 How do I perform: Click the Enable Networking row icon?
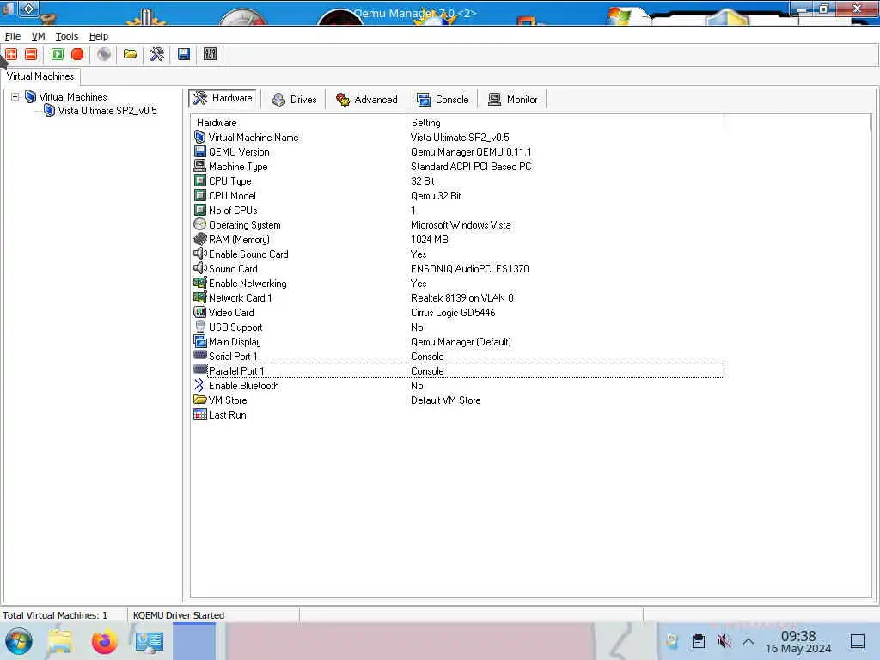(x=199, y=283)
